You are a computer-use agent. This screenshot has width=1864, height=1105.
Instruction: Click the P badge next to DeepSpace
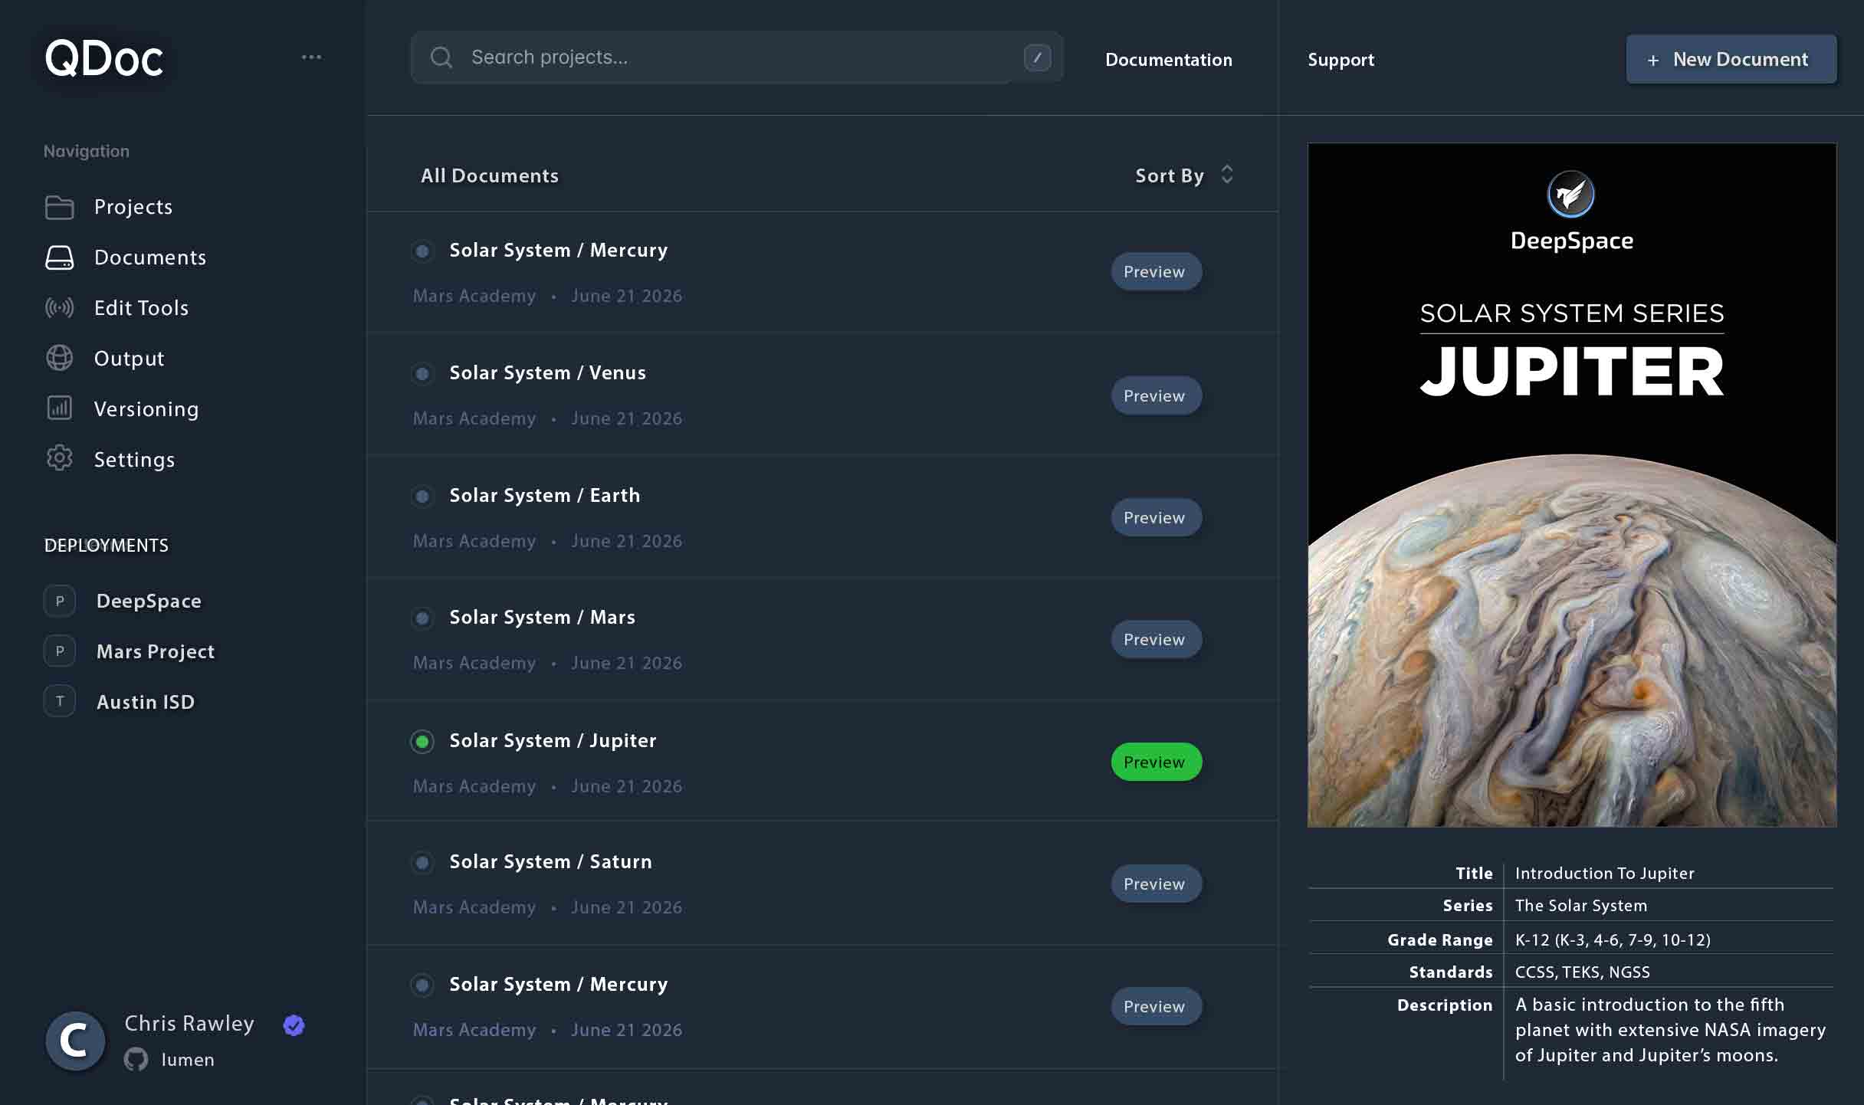(60, 601)
